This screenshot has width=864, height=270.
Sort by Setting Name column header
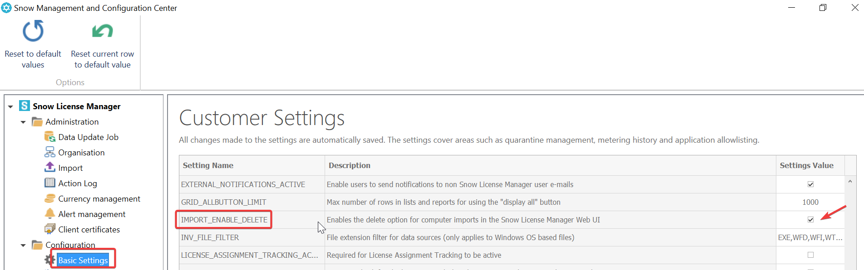252,165
